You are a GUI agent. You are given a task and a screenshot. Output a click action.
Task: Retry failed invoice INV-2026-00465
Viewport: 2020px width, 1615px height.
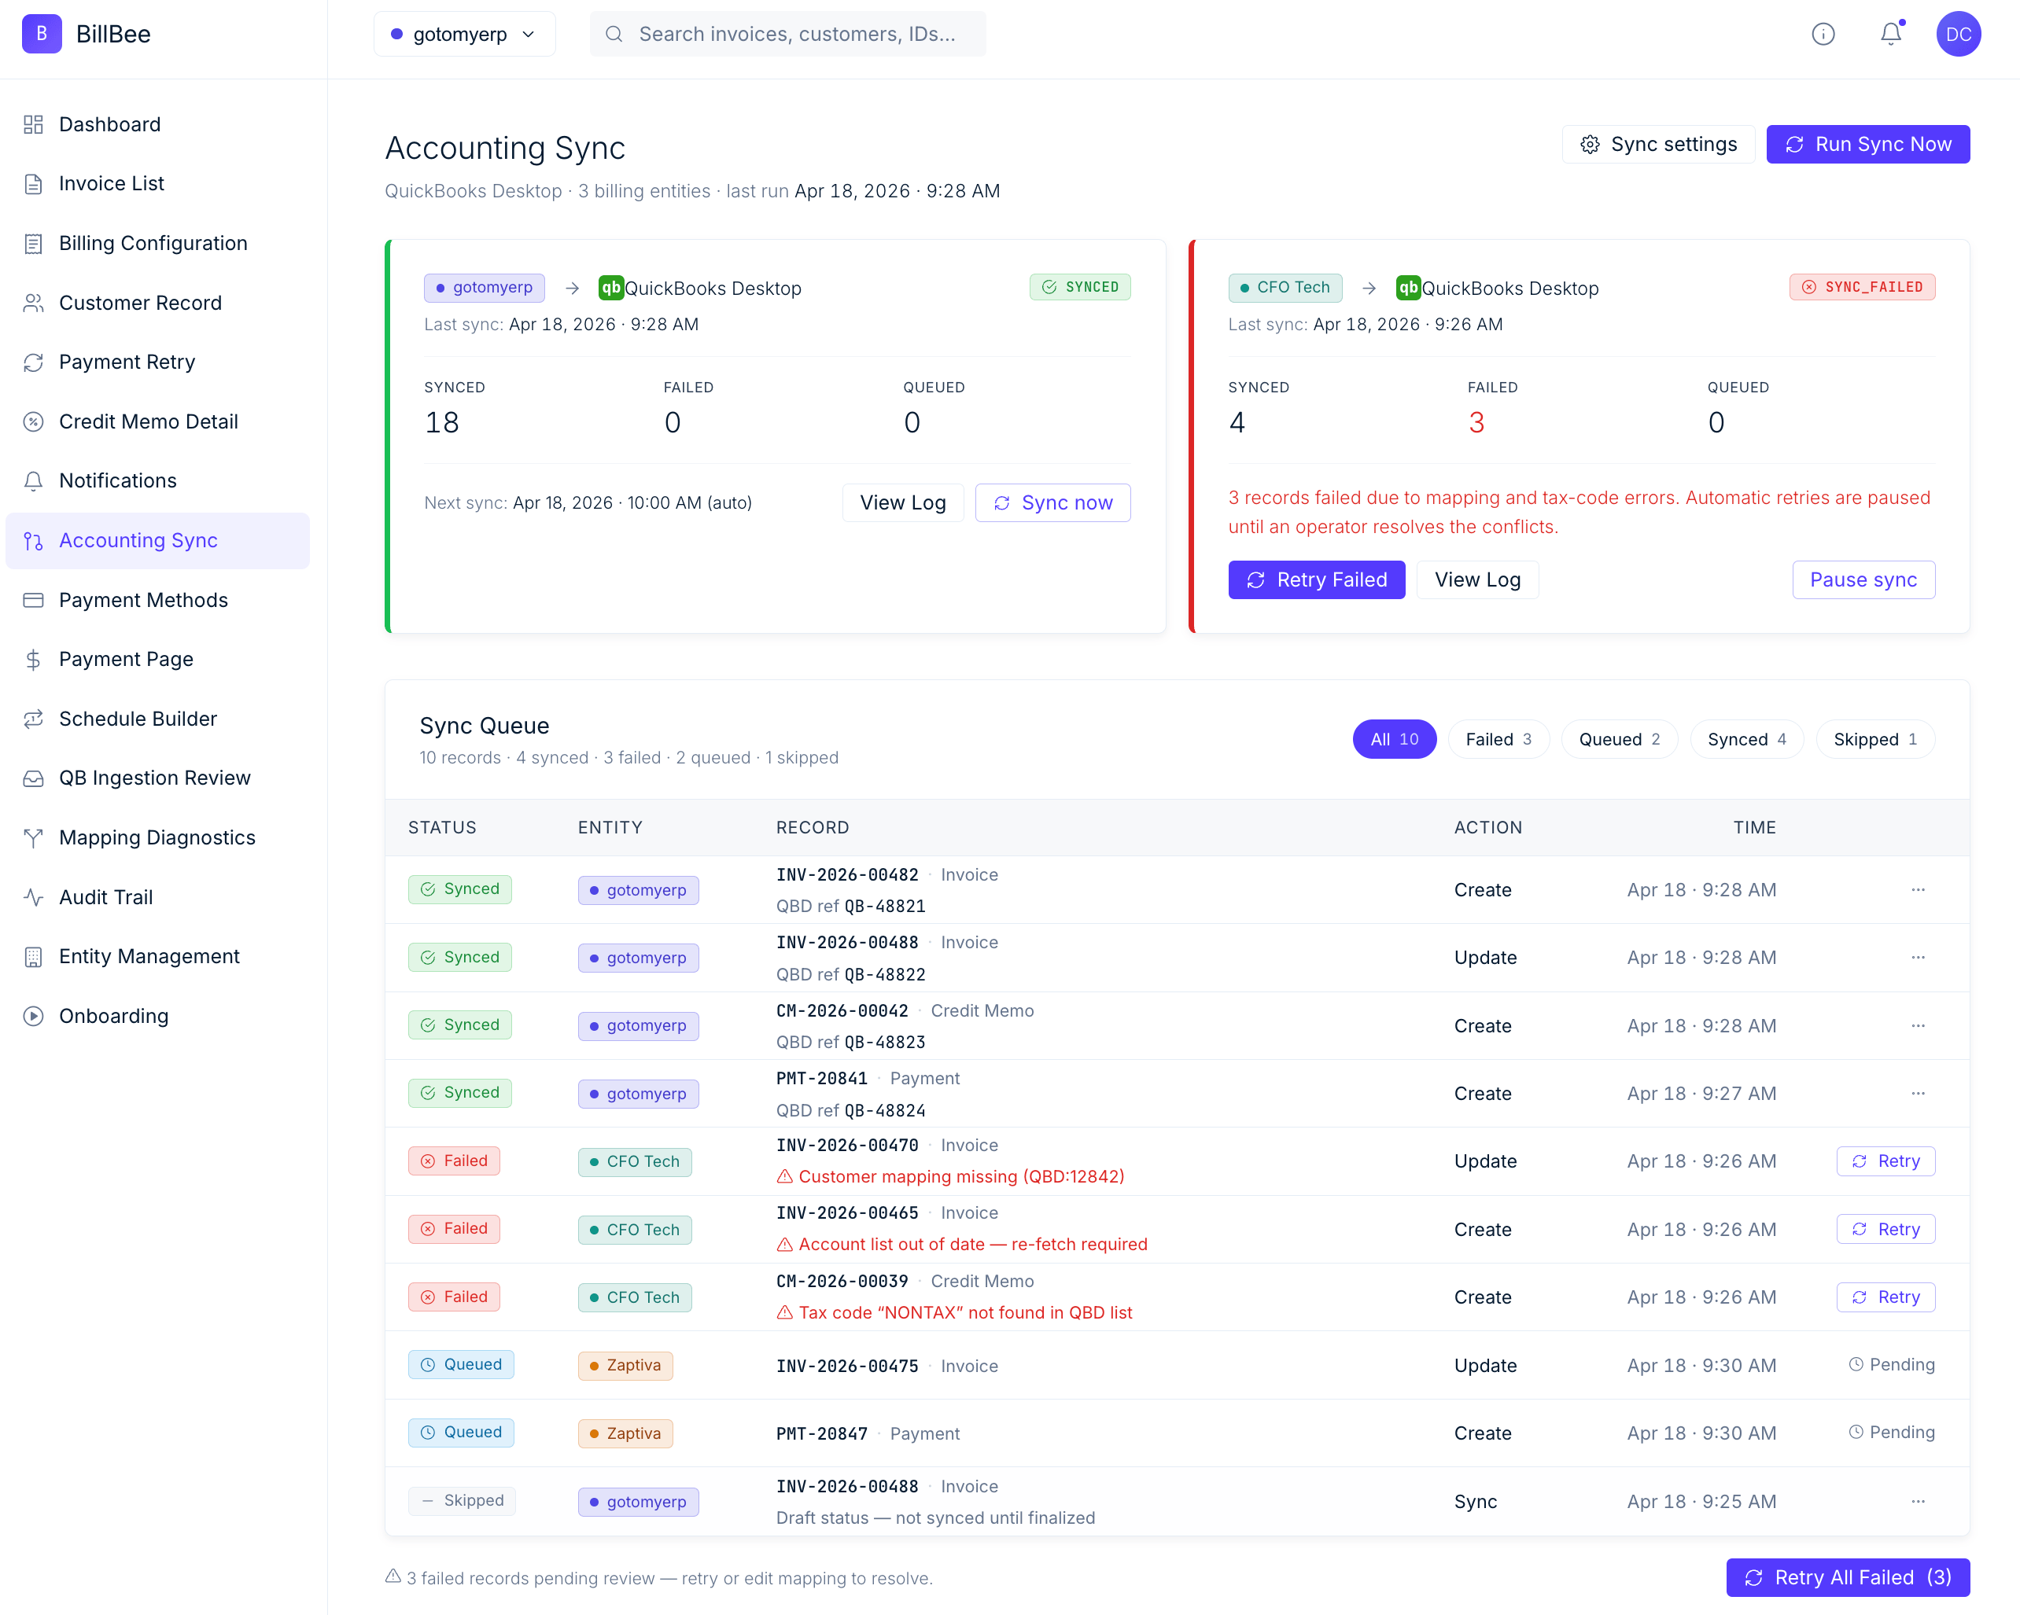click(x=1886, y=1229)
